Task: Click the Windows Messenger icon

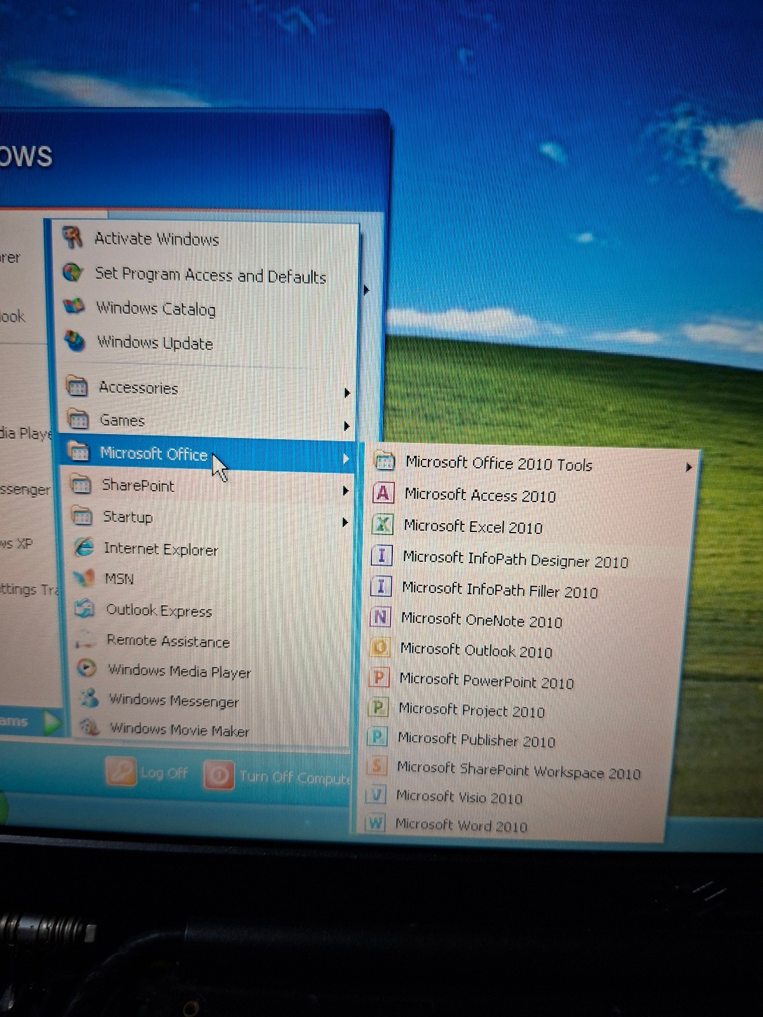Action: [88, 698]
